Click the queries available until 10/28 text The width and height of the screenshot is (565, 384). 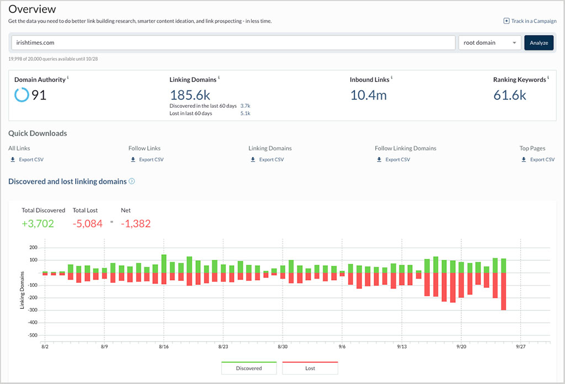click(53, 59)
